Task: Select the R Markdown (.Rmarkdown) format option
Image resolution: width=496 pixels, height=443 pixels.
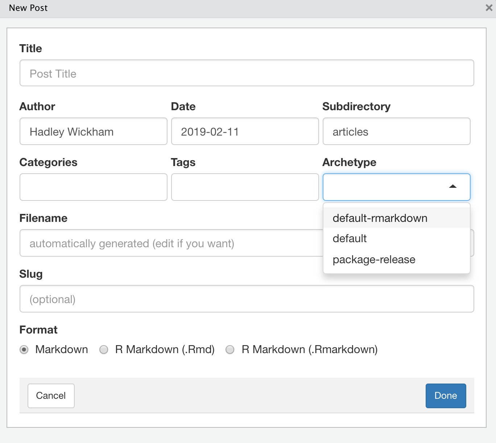Action: pos(230,349)
